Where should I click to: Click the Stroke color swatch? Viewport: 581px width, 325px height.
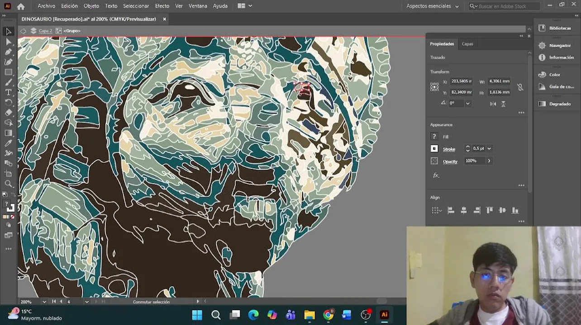pyautogui.click(x=434, y=149)
